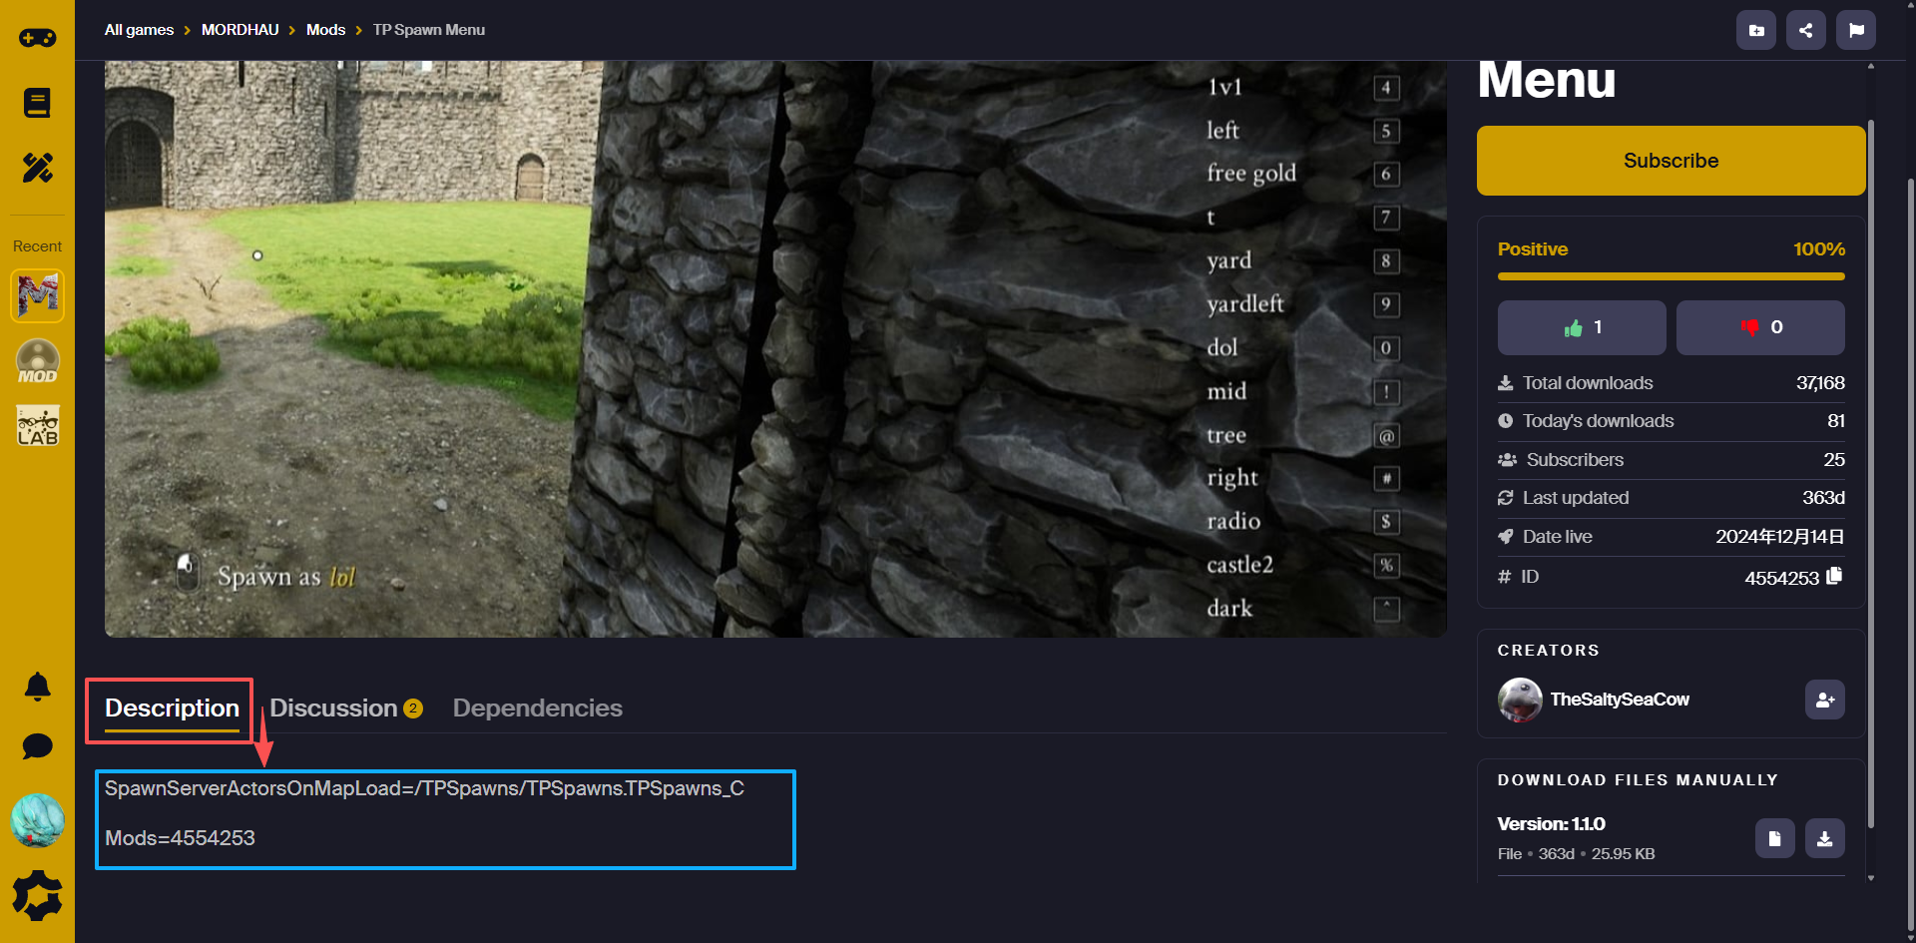Click the share icon button
Image resolution: width=1916 pixels, height=943 pixels.
click(1805, 30)
